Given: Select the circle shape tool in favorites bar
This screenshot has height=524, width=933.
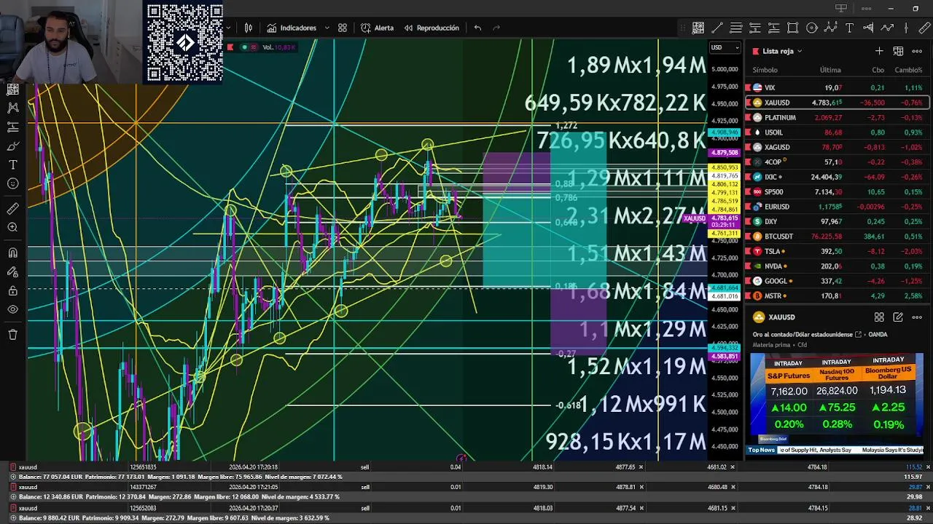Looking at the screenshot, I should tap(812, 28).
